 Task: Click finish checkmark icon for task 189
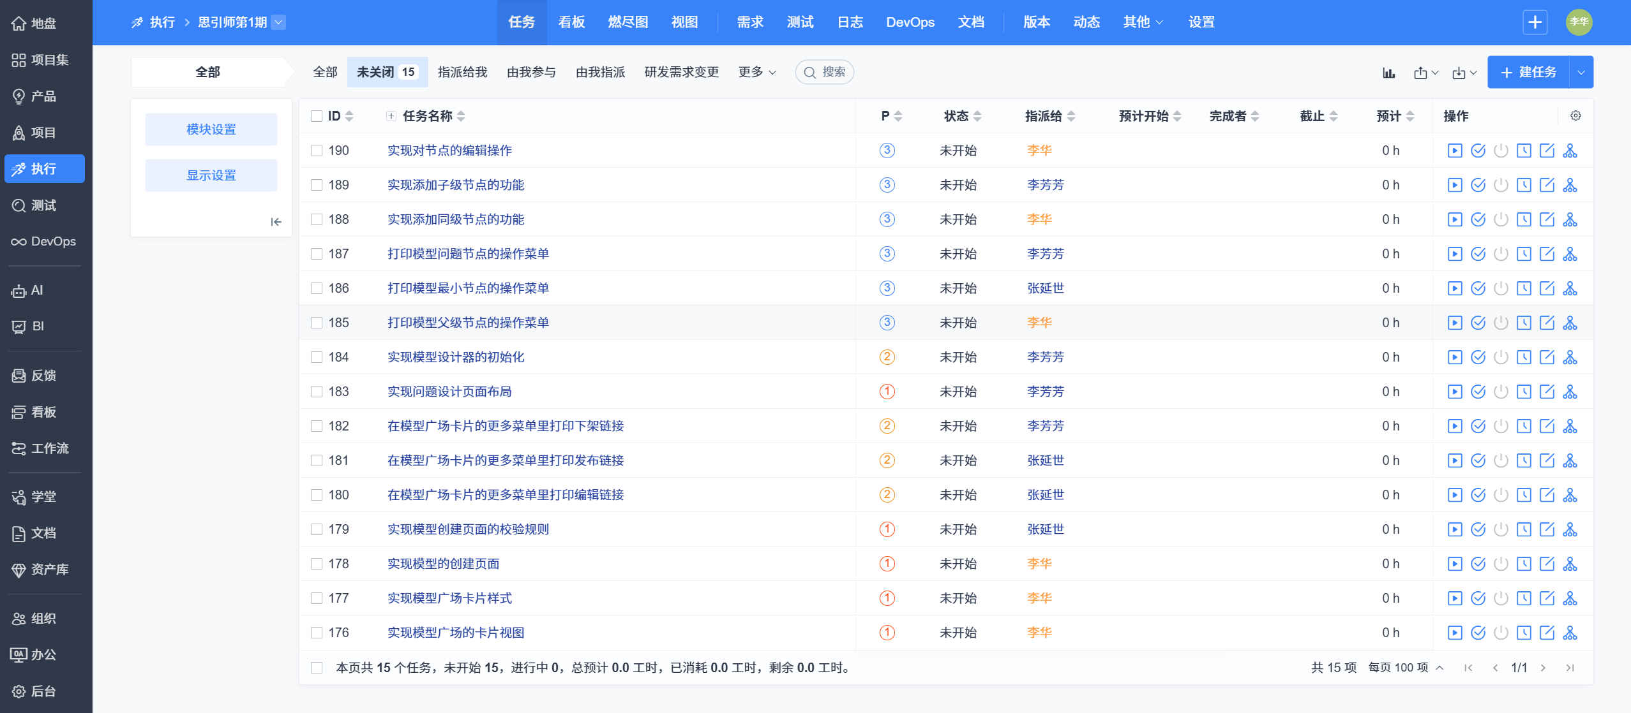pos(1477,185)
